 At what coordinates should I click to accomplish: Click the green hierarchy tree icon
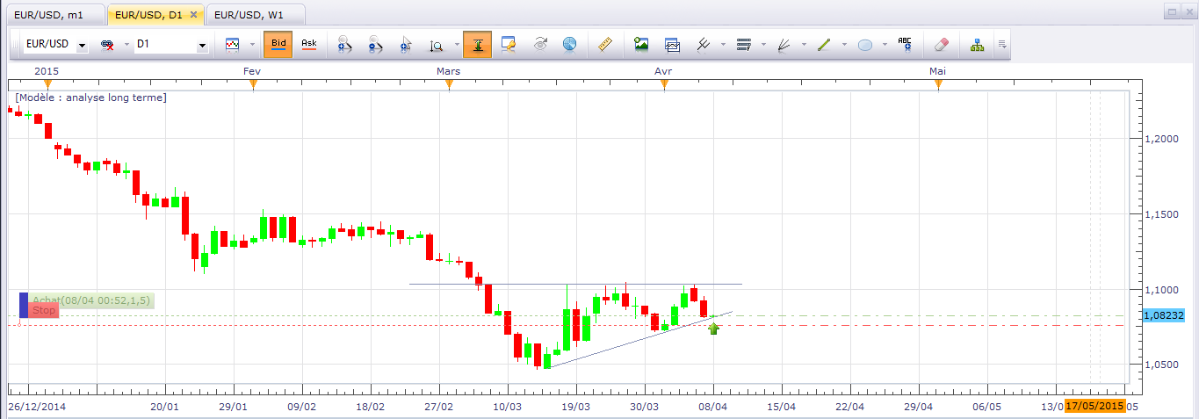pos(977,44)
